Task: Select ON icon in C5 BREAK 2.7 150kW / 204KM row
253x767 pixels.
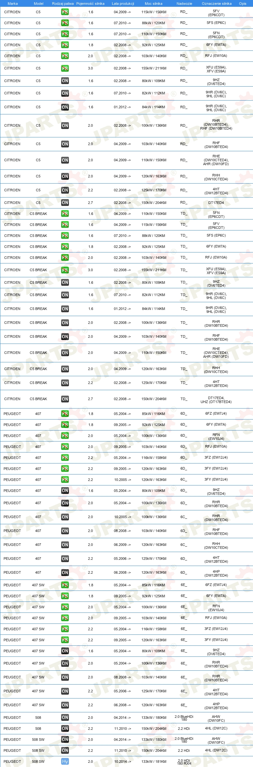Action: coord(65,399)
